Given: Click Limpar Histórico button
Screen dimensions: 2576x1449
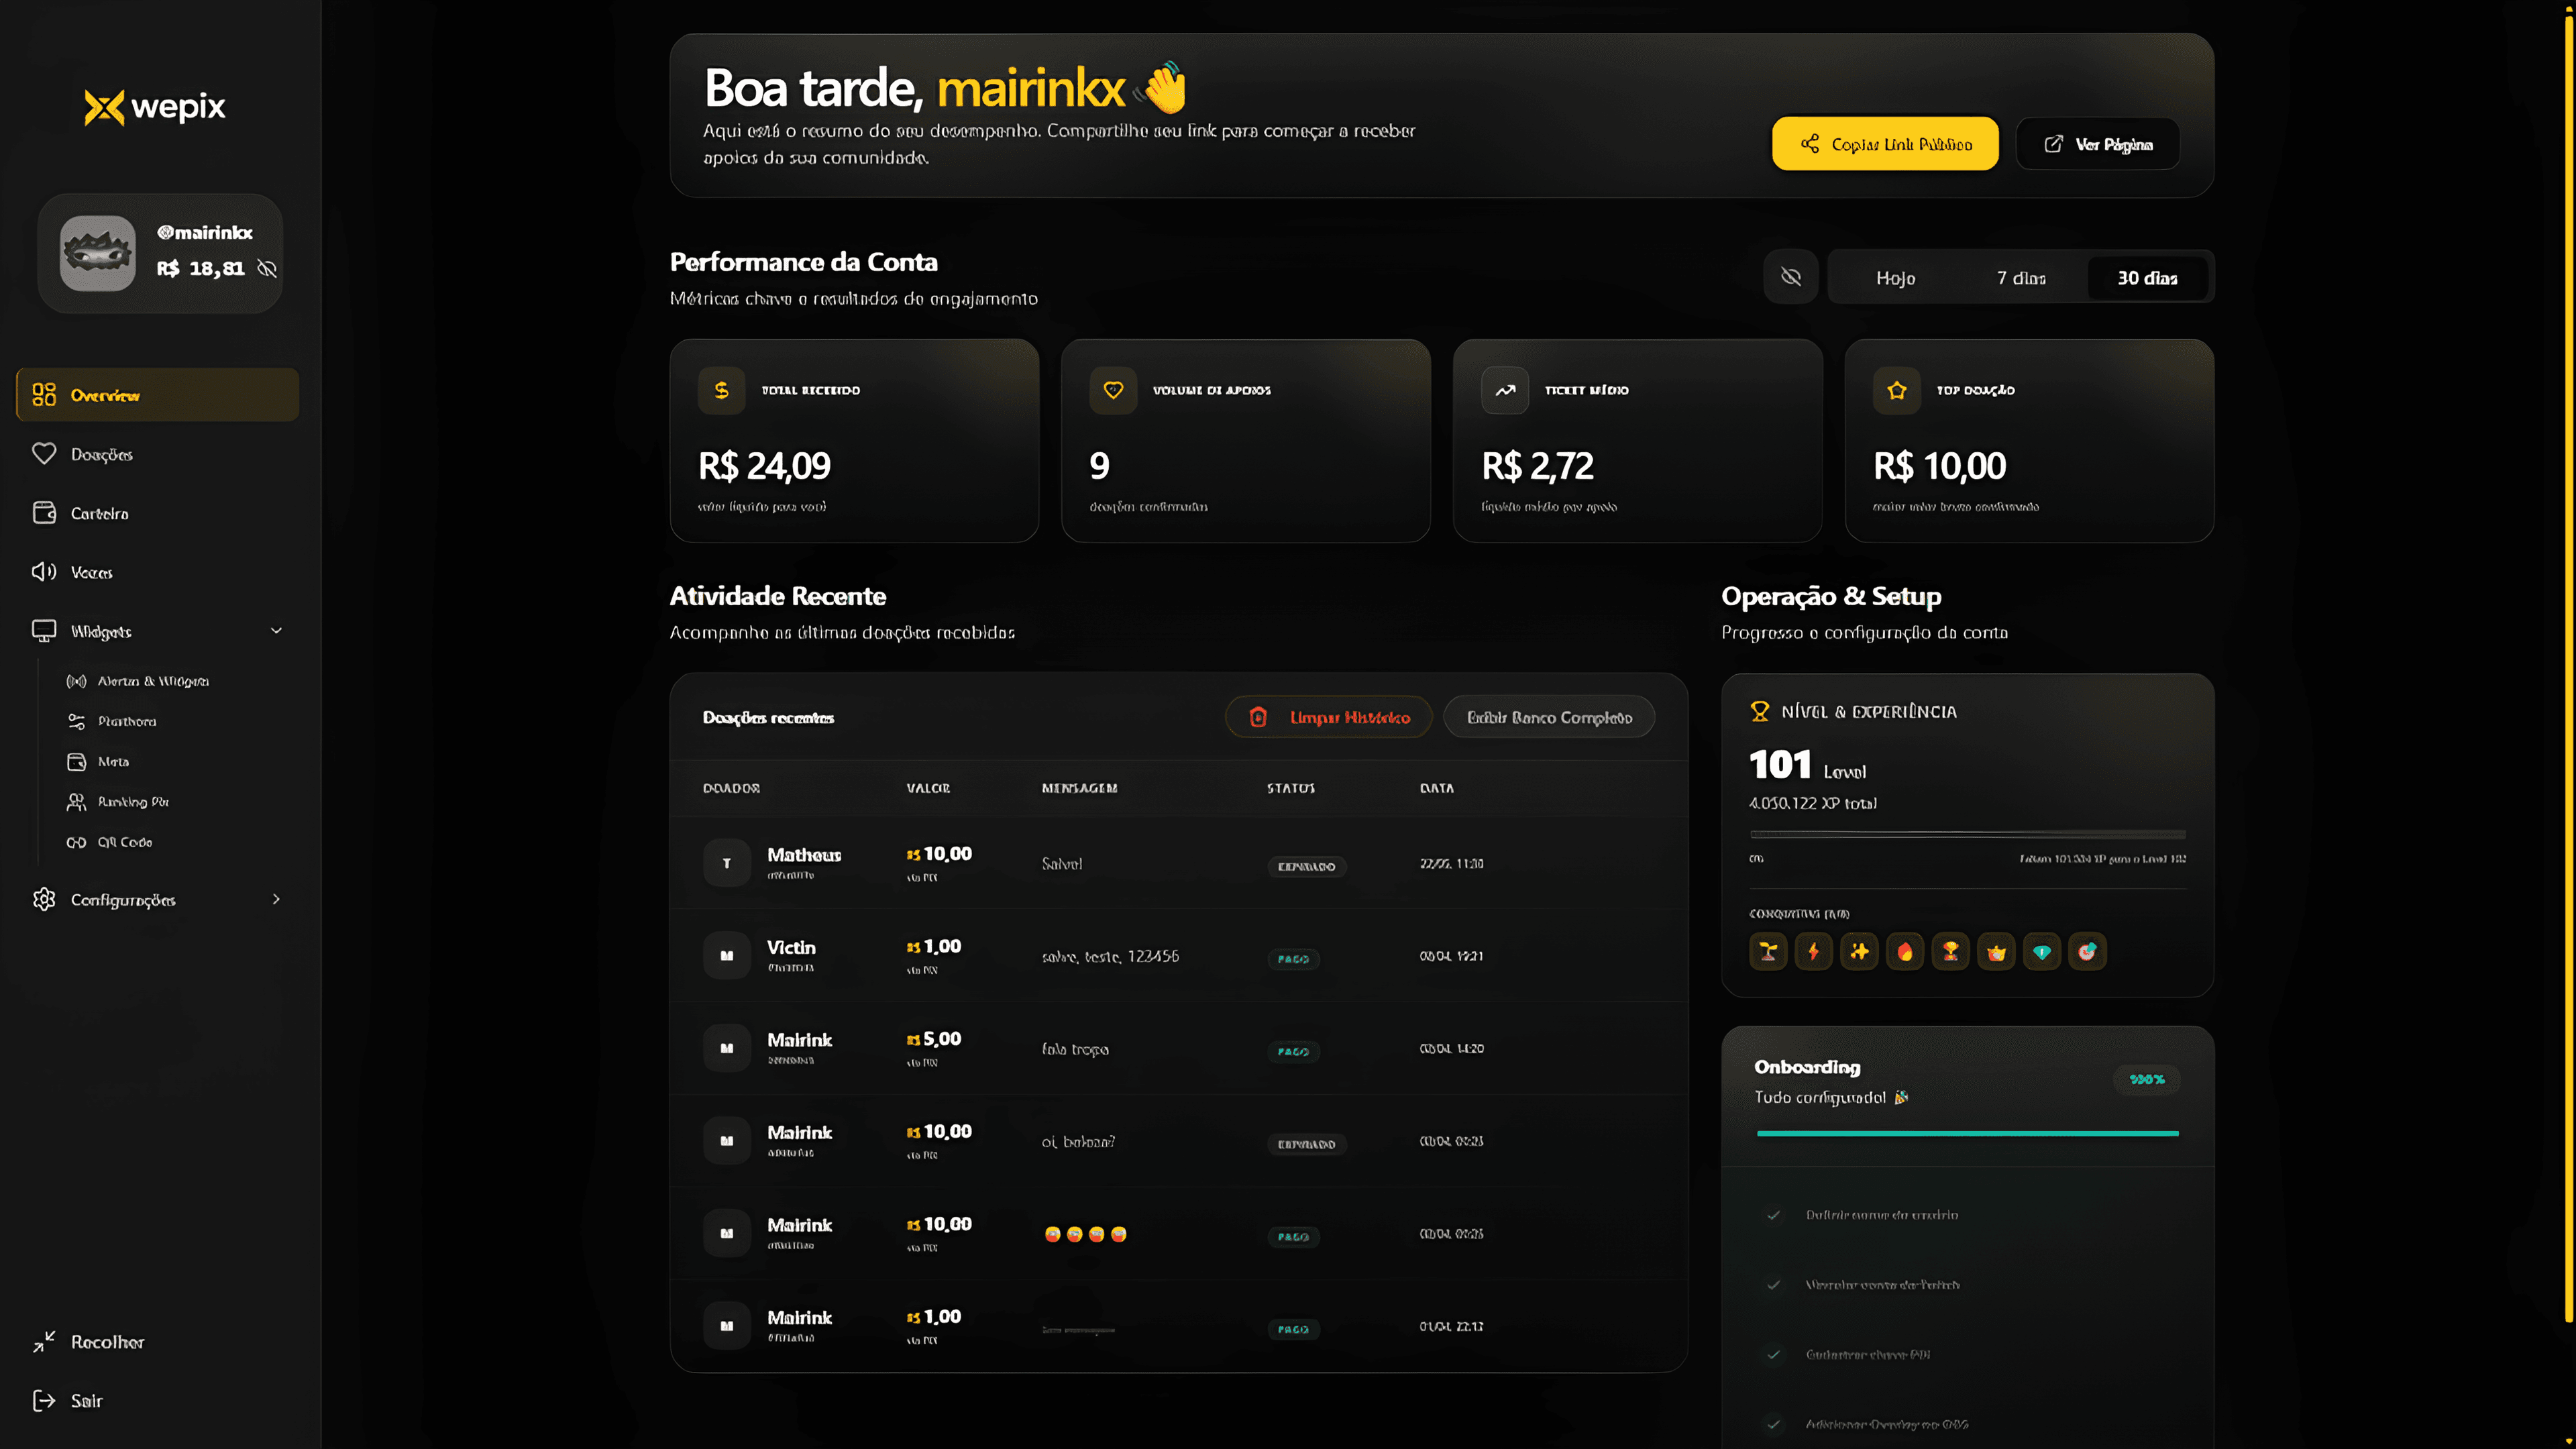Looking at the screenshot, I should click(x=1329, y=717).
